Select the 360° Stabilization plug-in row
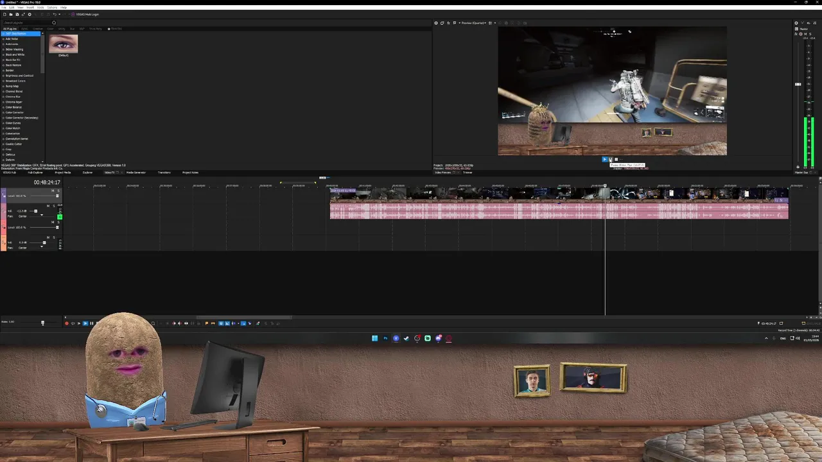Screen dimensions: 822x462 [x=21, y=33]
